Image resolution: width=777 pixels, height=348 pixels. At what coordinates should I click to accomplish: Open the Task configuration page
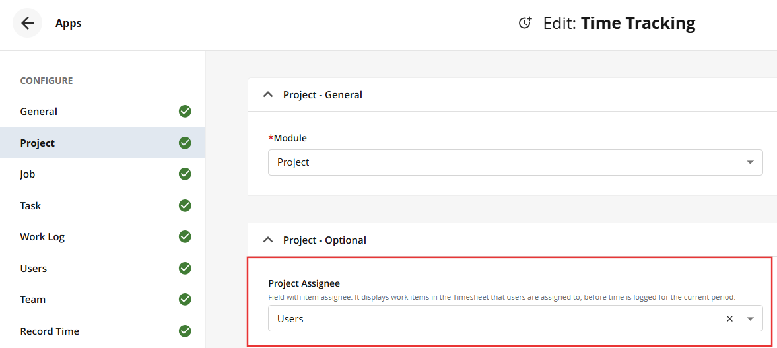[x=102, y=205]
